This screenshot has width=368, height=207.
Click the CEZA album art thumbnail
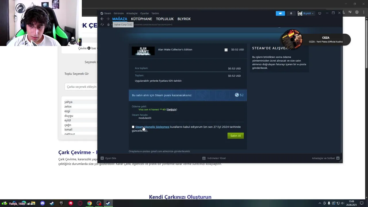pos(292,39)
